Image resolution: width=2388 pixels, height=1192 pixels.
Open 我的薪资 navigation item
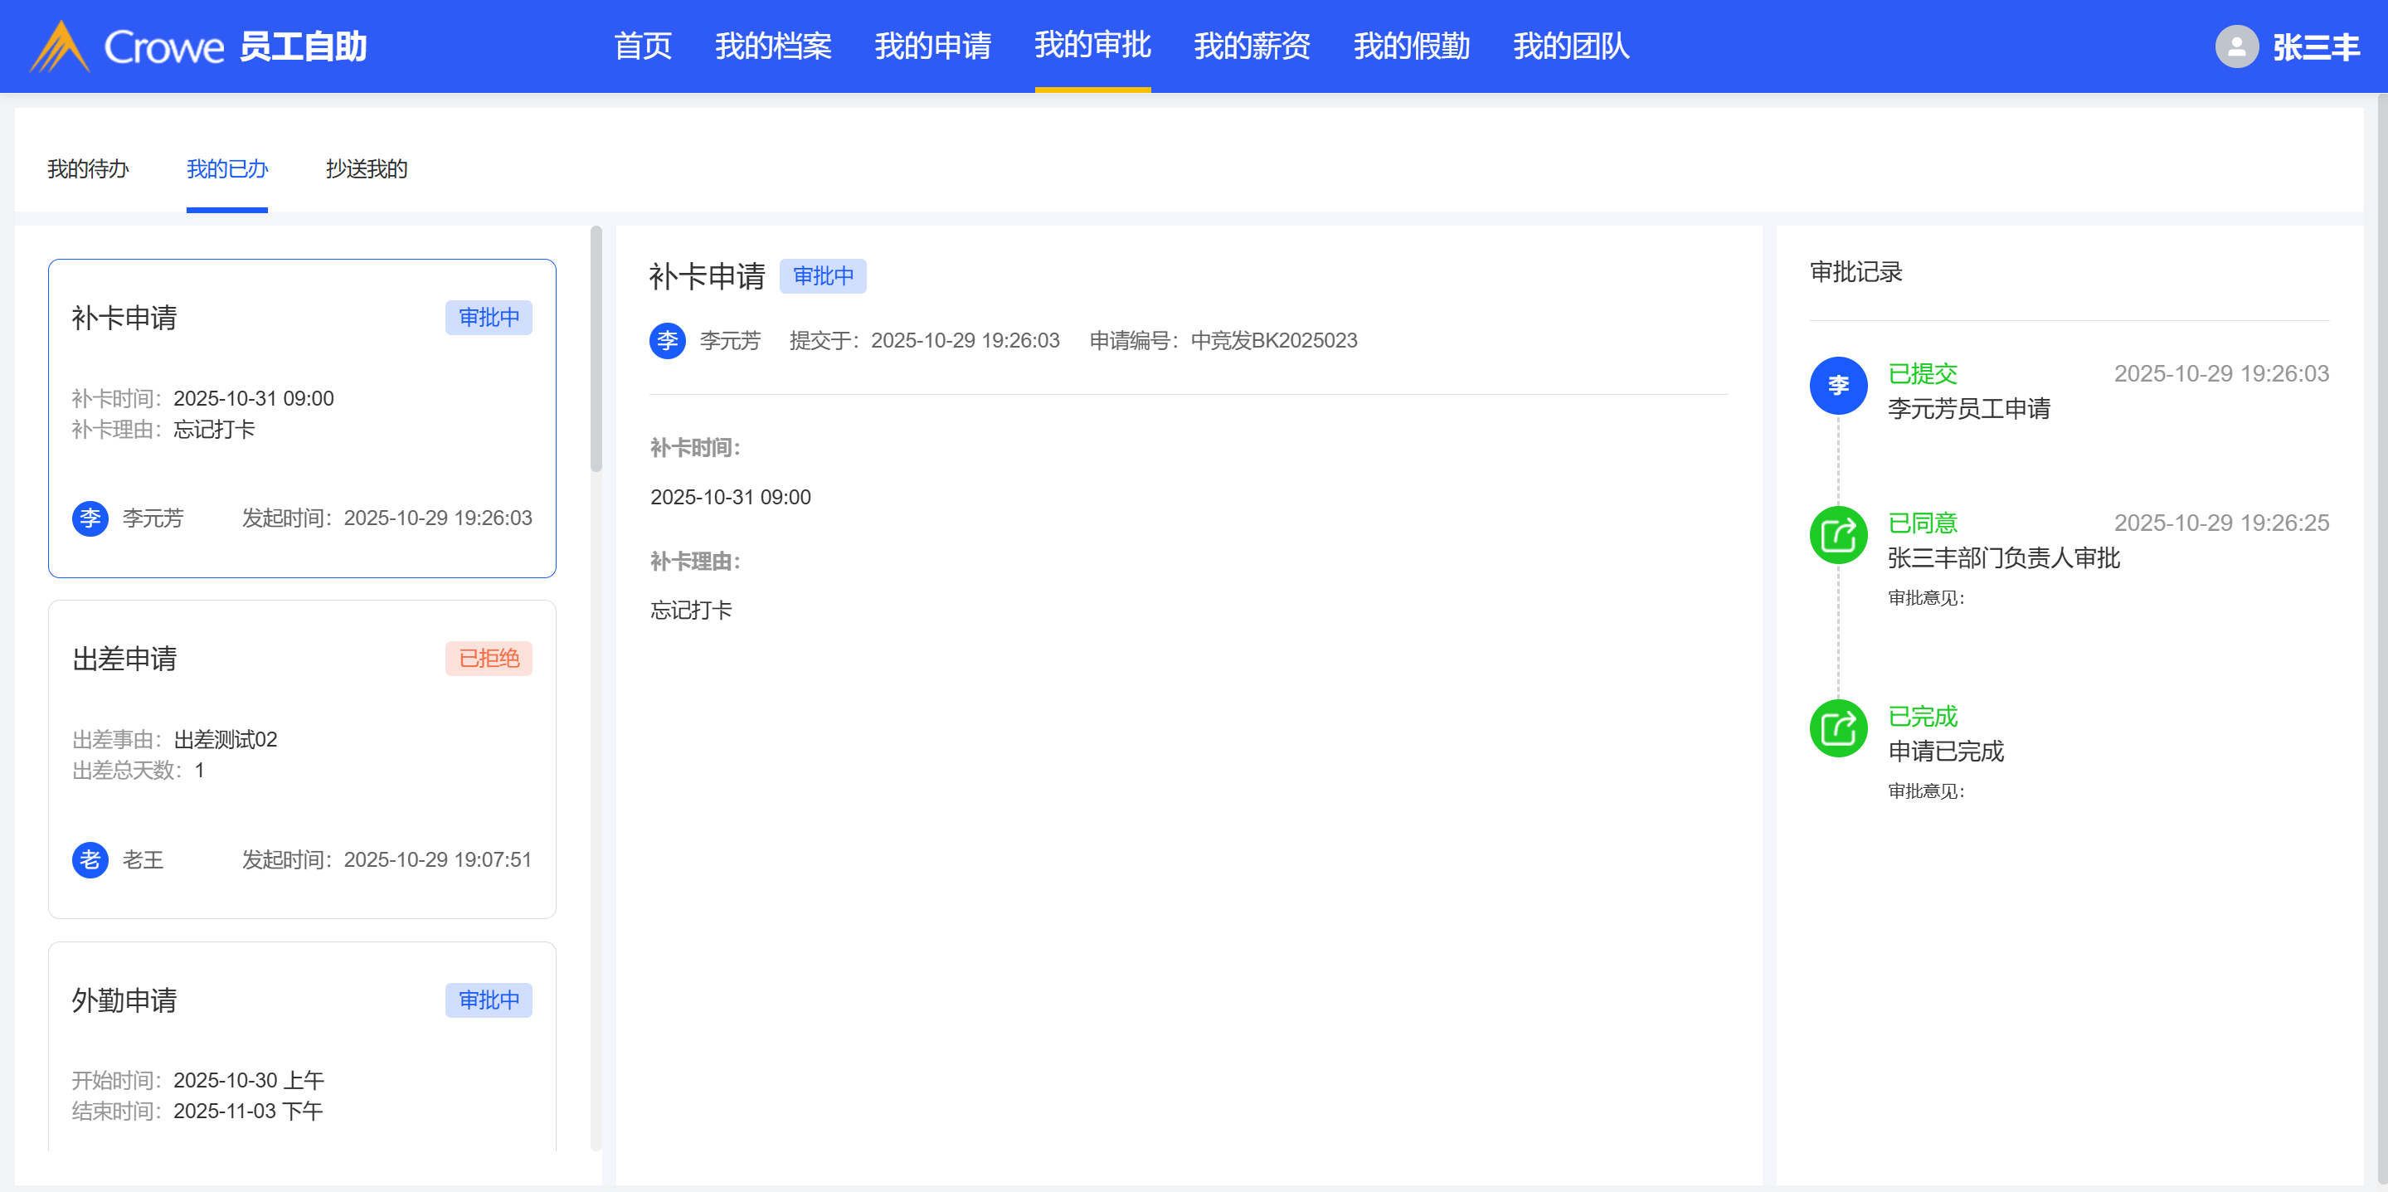pos(1252,46)
